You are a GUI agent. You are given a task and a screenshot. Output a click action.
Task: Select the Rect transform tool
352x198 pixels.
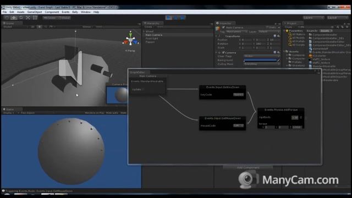(35, 18)
